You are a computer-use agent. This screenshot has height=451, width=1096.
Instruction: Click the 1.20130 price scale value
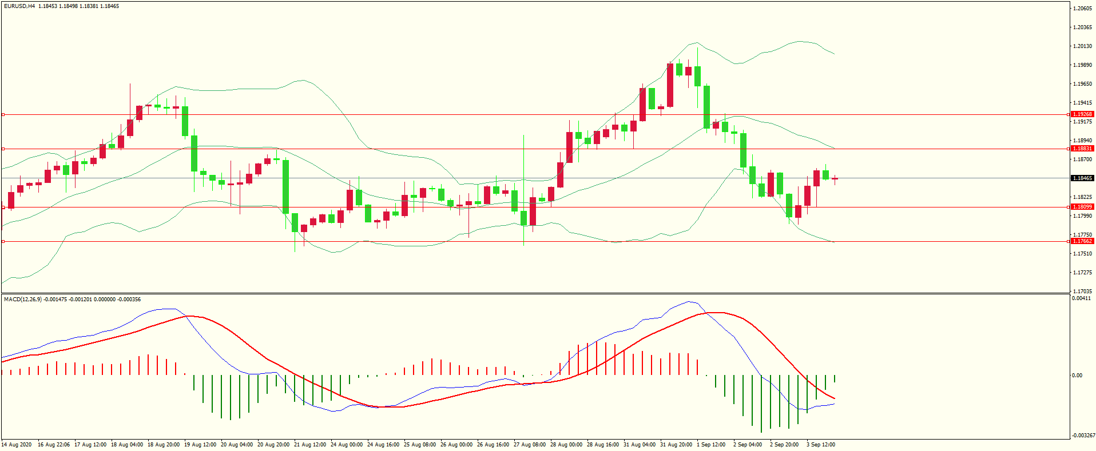tap(1082, 46)
